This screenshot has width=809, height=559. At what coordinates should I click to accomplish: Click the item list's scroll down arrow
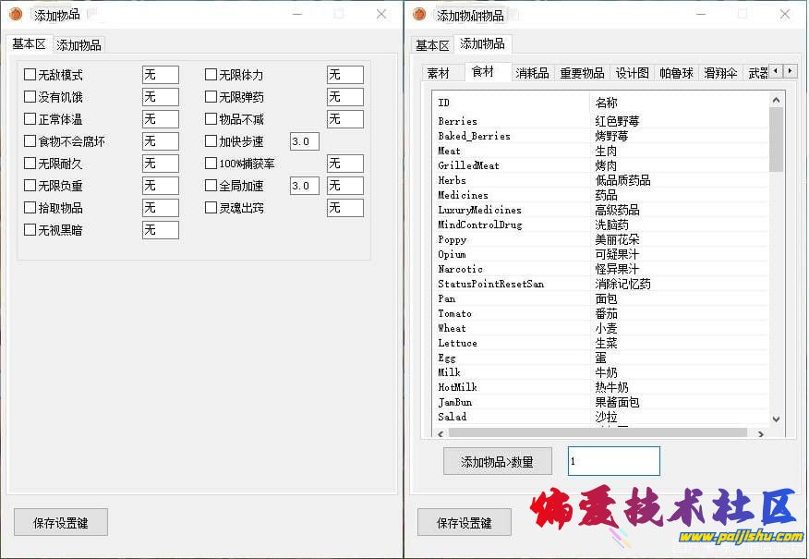776,419
